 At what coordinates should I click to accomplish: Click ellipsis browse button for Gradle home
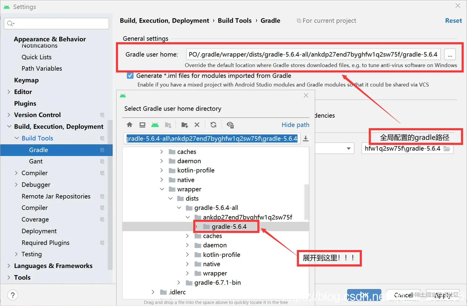[450, 55]
